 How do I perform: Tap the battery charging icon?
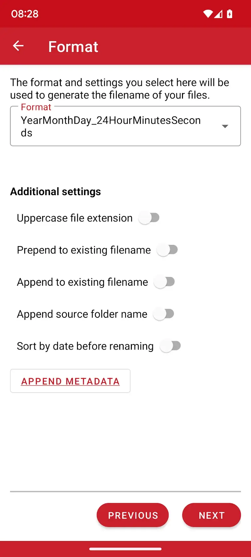[230, 14]
